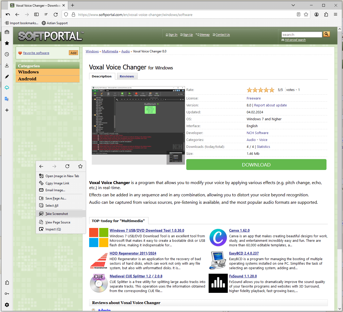This screenshot has width=343, height=312.
Task: Click the five-star rating stars
Action: point(261,90)
